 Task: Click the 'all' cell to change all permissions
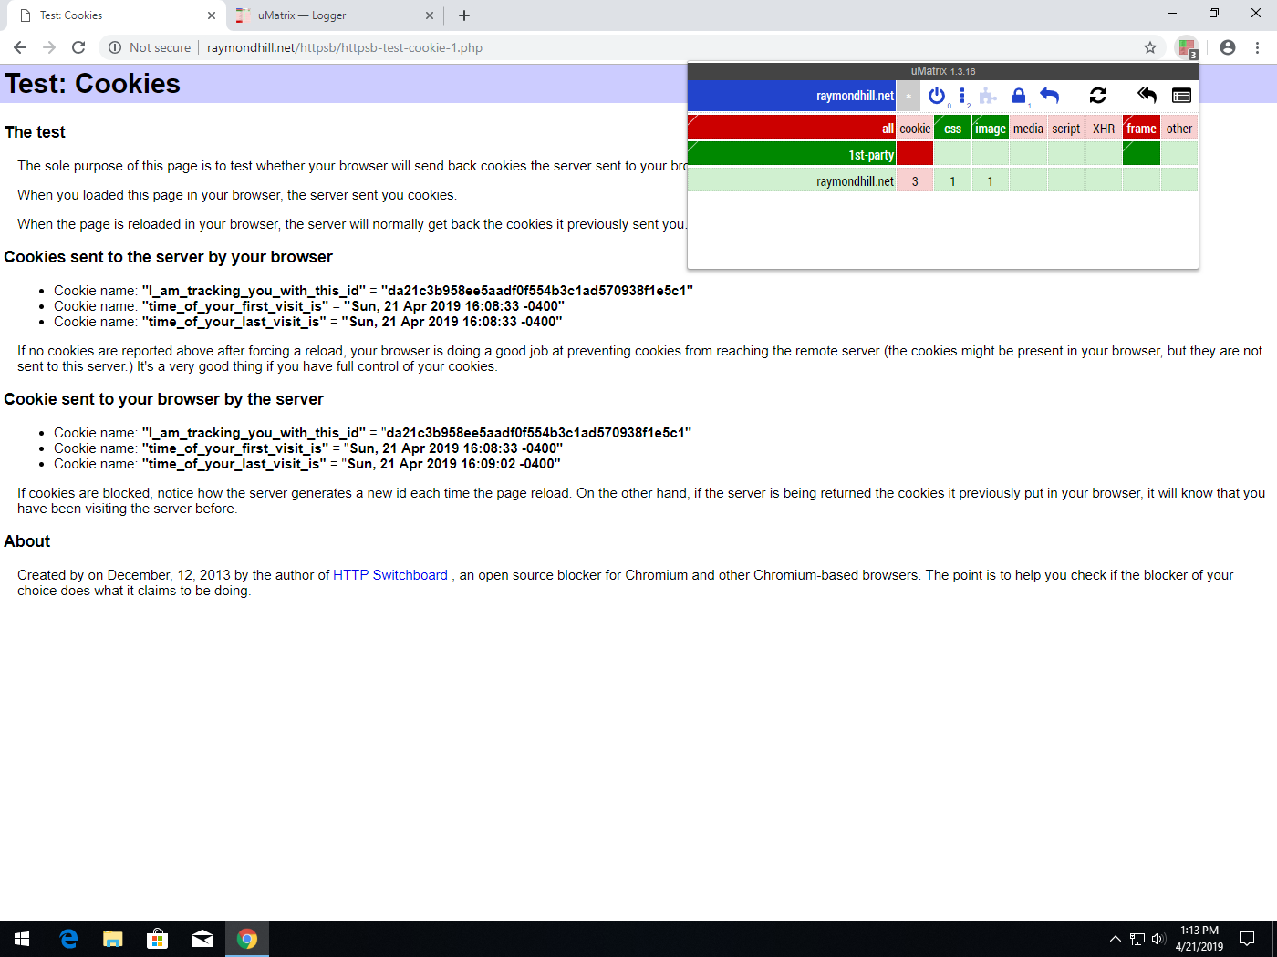click(887, 129)
